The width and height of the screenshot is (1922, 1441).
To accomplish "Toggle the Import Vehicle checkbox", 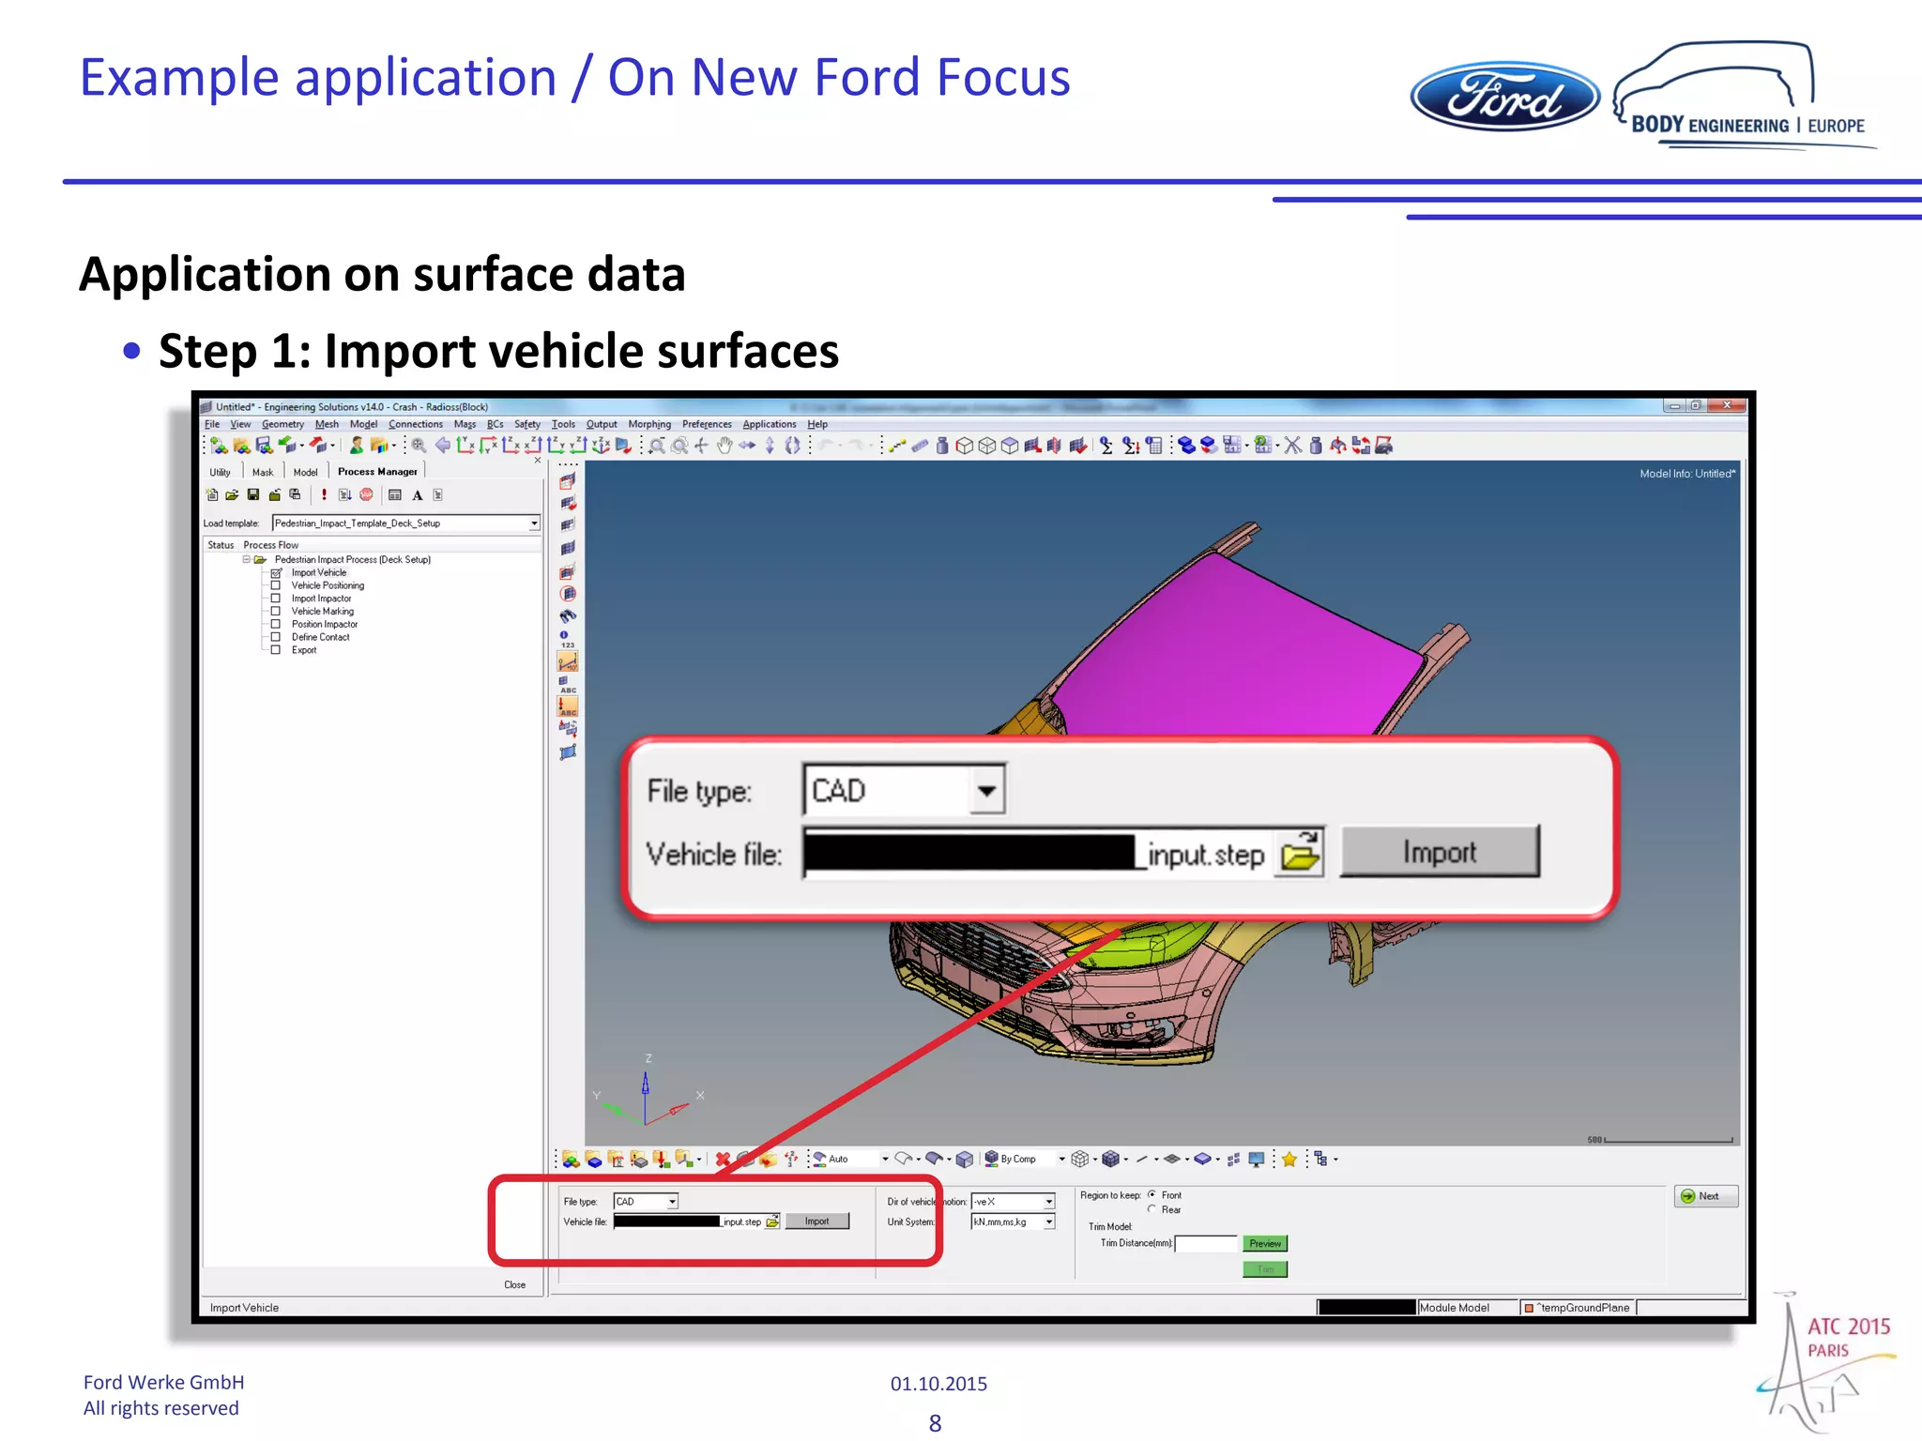I will 276,572.
